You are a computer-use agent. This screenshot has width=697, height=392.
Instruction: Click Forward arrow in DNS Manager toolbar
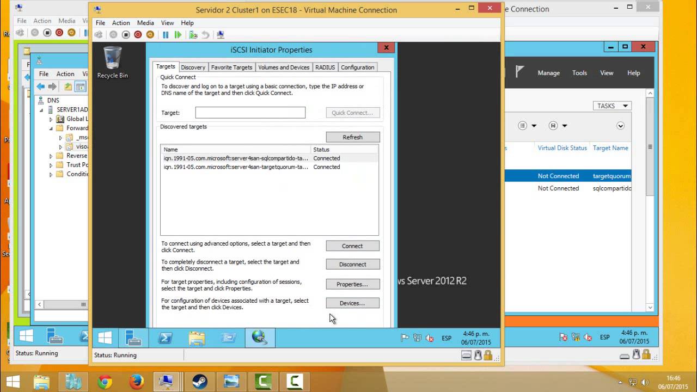coord(52,87)
